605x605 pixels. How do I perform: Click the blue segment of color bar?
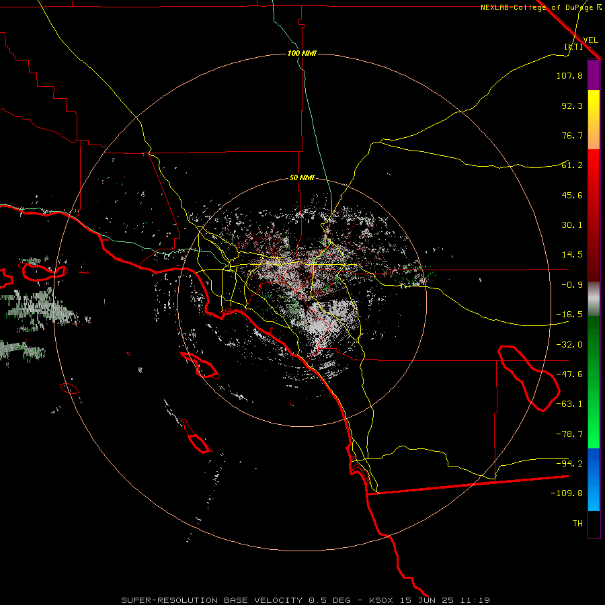pos(594,479)
